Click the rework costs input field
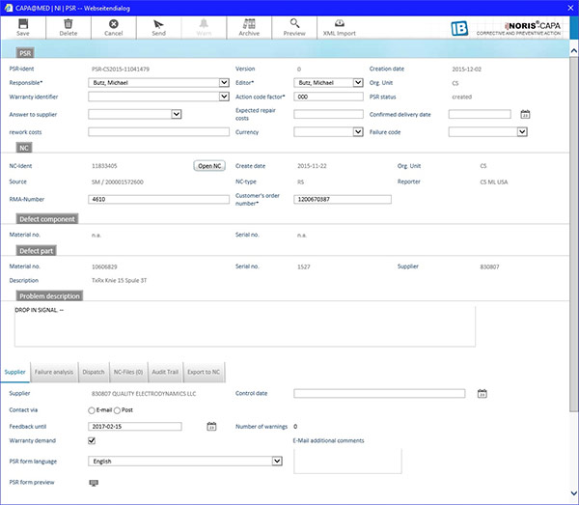 click(x=158, y=132)
